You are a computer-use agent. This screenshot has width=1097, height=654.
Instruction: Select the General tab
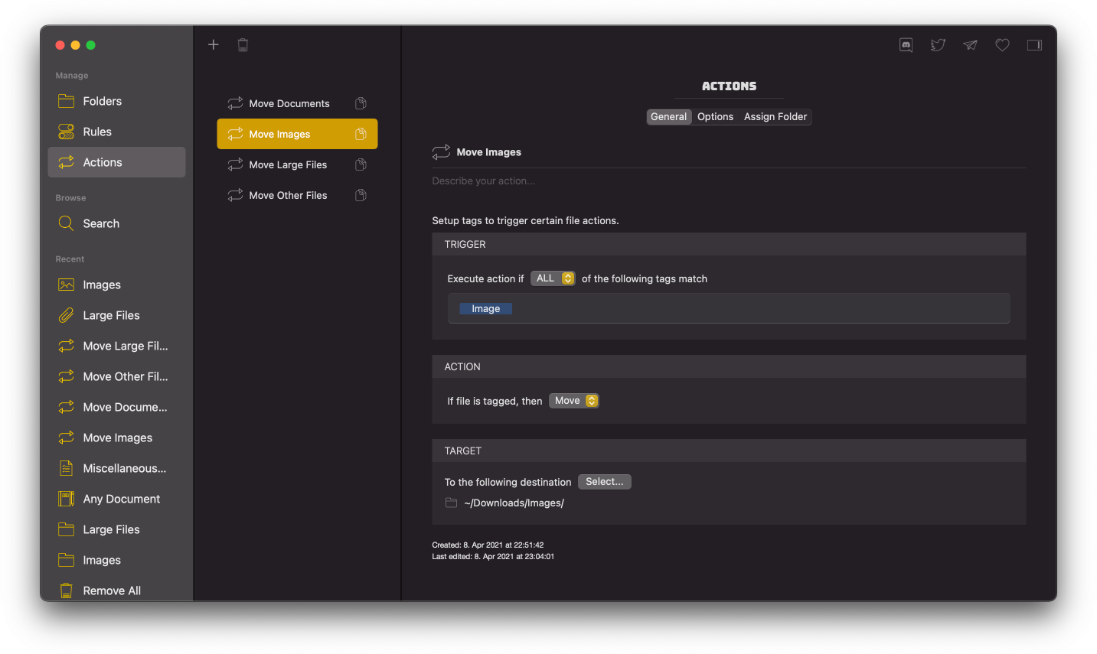(x=668, y=117)
